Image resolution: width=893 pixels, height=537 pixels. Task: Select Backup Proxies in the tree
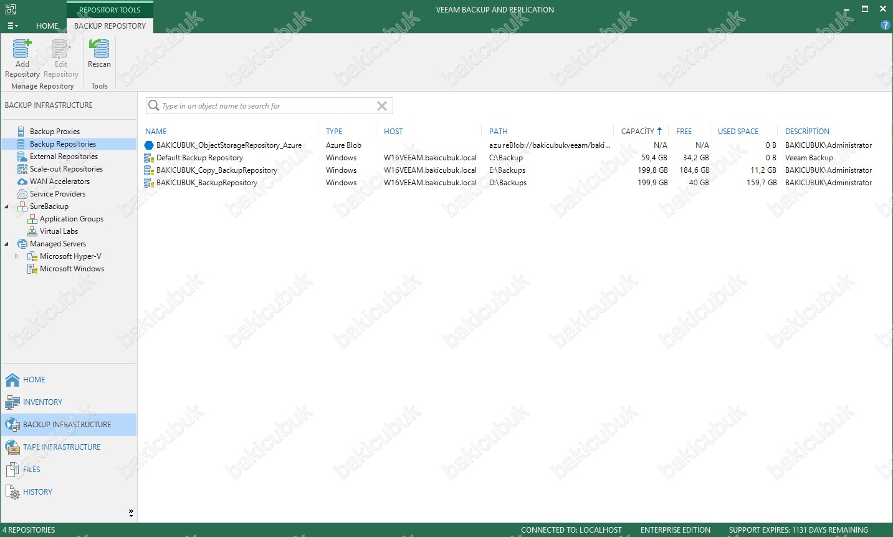point(55,132)
